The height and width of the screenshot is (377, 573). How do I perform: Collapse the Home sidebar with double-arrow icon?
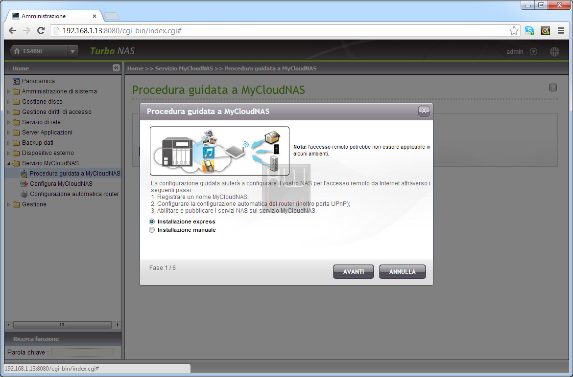click(116, 67)
